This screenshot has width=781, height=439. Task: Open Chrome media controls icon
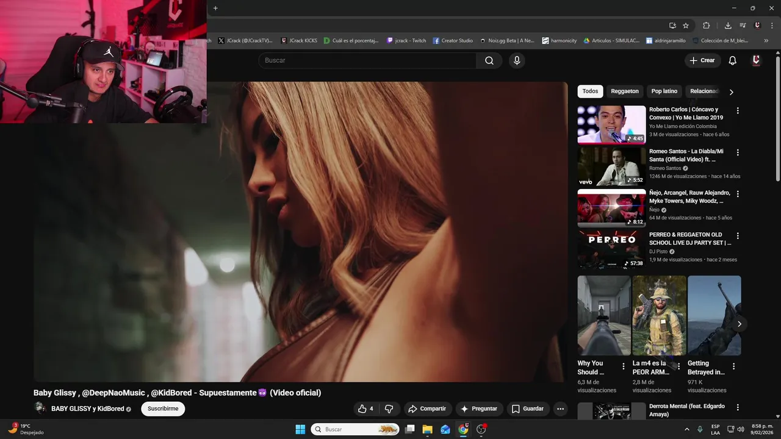743,26
